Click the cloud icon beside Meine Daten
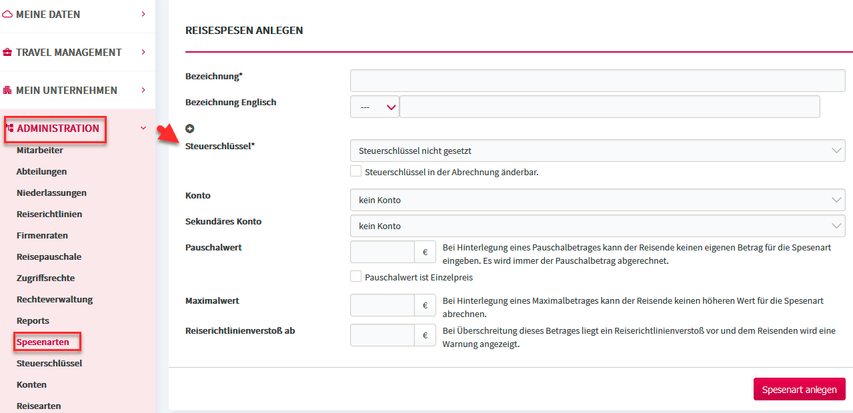Image resolution: width=853 pixels, height=413 pixels. tap(8, 14)
